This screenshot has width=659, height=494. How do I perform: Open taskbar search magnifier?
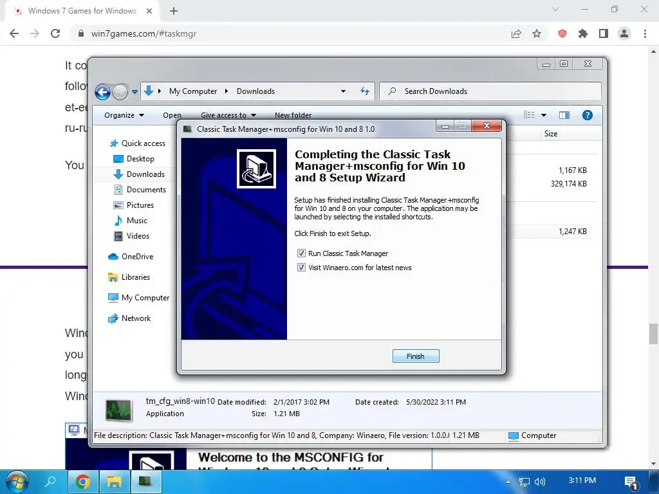(50, 481)
